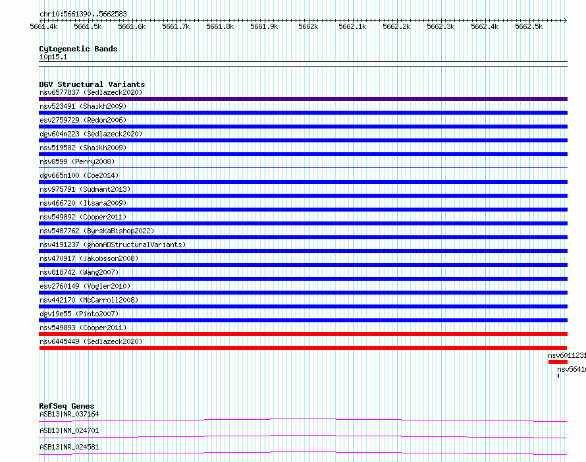Click the blue bar under esv2760149
586x462 pixels.
click(x=303, y=293)
